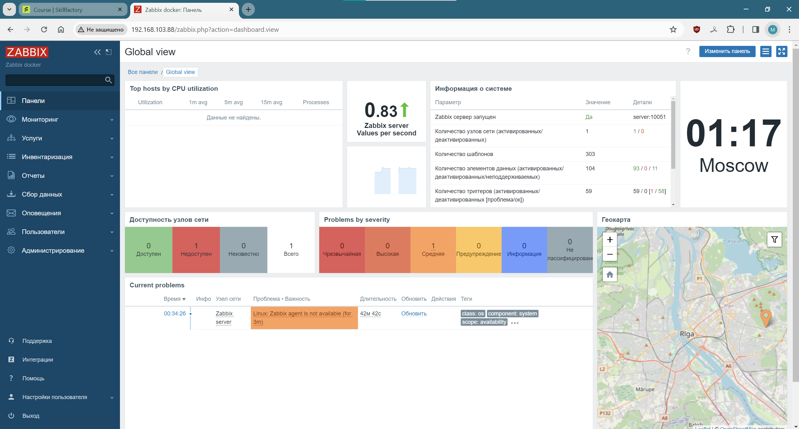This screenshot has width=799, height=429.
Task: Zoom in on the geomap
Action: point(610,240)
